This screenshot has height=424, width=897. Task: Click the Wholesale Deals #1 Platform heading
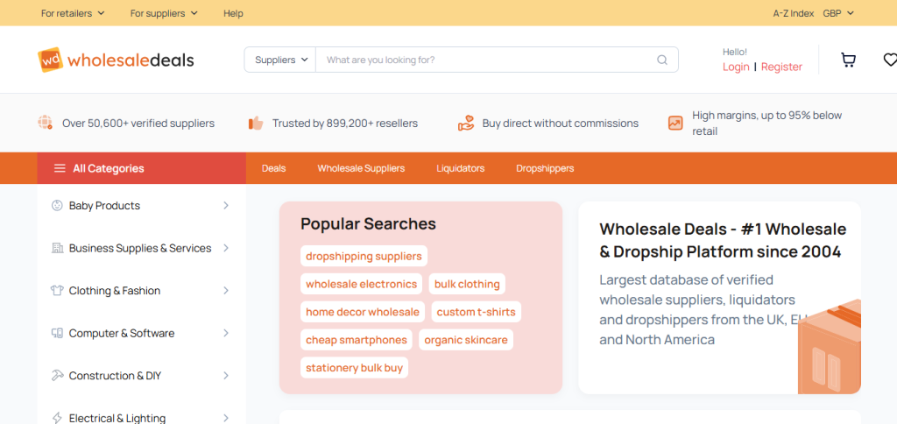pos(723,240)
